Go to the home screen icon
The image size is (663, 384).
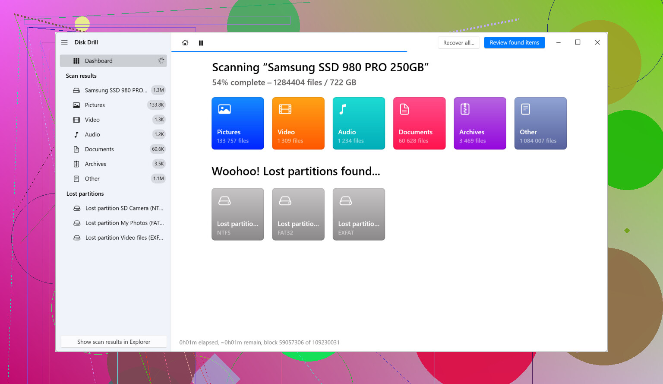click(185, 43)
